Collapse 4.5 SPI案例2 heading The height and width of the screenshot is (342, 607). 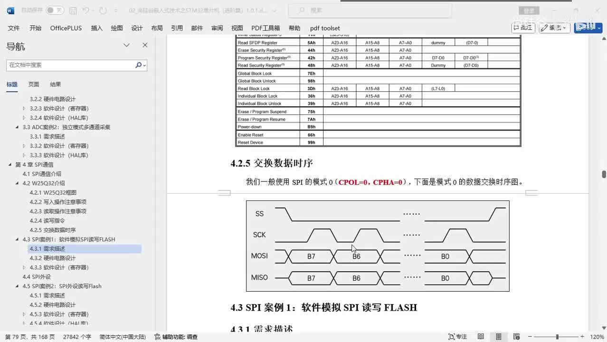click(17, 286)
